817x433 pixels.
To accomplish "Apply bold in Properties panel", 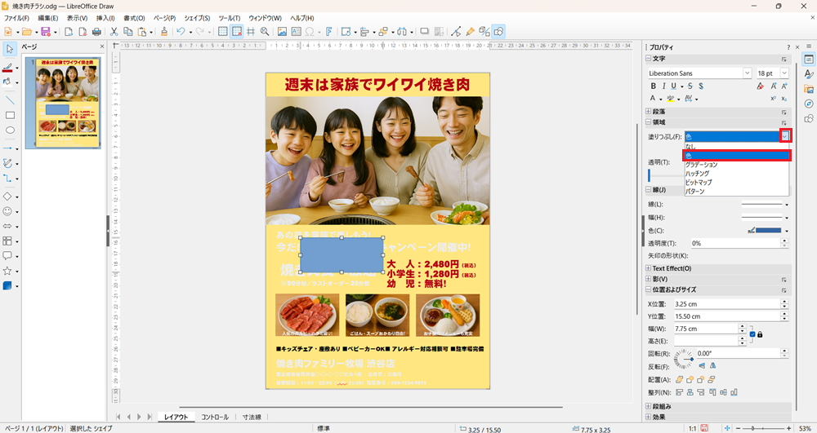I will click(x=654, y=86).
